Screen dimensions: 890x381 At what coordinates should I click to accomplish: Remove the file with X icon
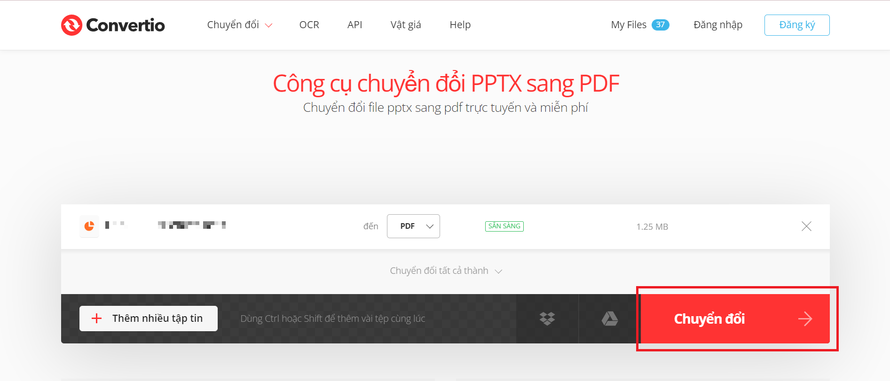pyautogui.click(x=806, y=226)
